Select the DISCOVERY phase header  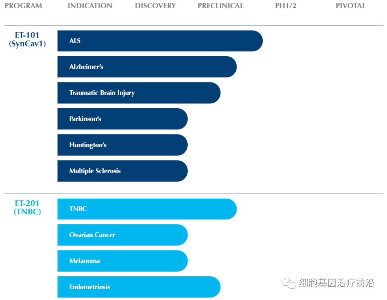pos(155,5)
